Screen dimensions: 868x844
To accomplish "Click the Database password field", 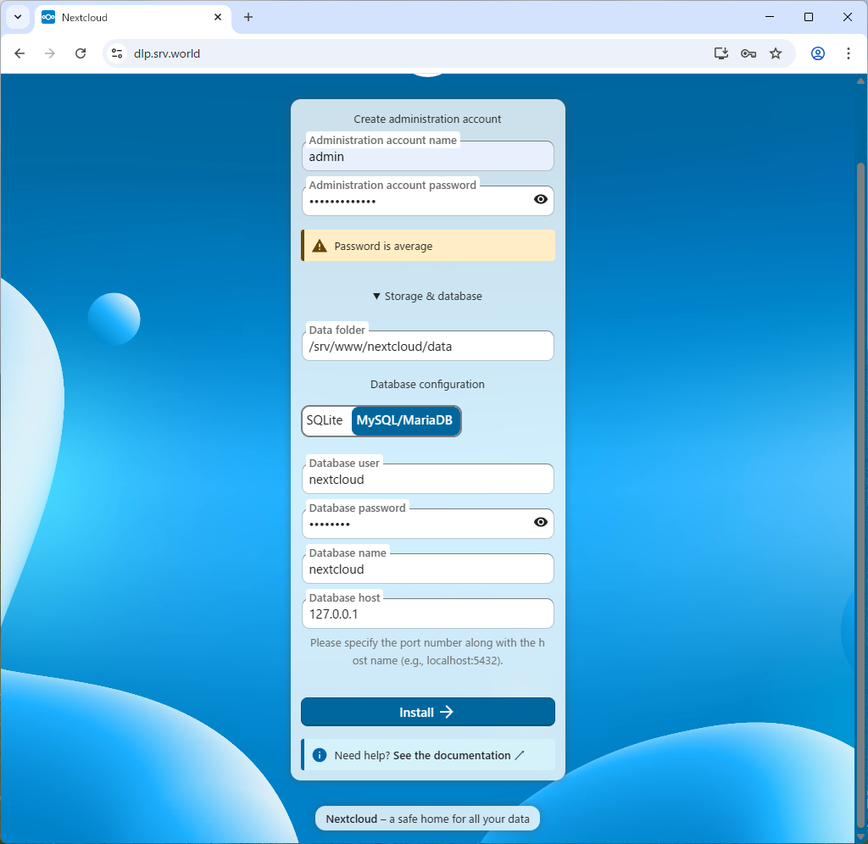I will (428, 524).
